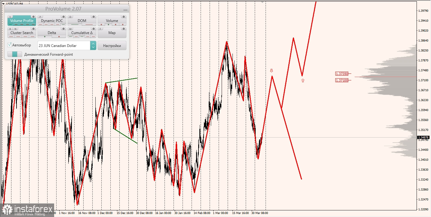Screen dimensions: 431x217
Task: Open Cluster Search settings gear
Action: coord(33,29)
